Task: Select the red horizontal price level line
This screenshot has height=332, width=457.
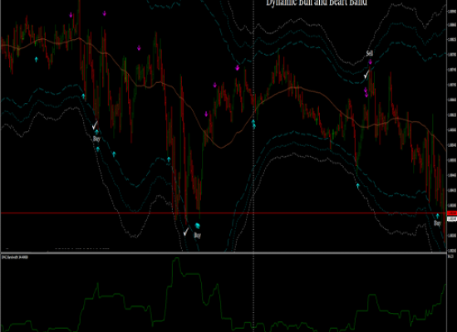Action: [224, 213]
